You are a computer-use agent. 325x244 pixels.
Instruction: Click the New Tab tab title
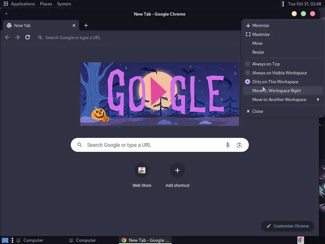tap(23, 25)
